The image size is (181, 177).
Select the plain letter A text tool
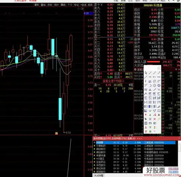point(159,115)
